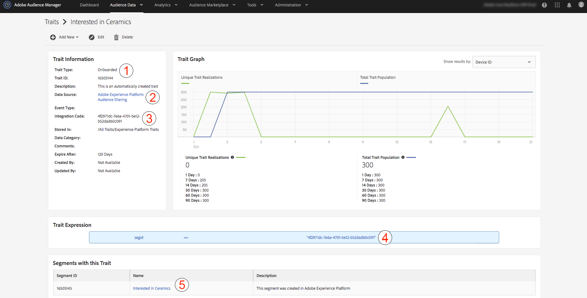Click the breadcrumb chevron after Traits
This screenshot has height=298, width=587.
point(65,22)
